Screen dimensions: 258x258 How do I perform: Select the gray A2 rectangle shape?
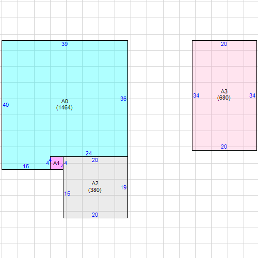95,187
